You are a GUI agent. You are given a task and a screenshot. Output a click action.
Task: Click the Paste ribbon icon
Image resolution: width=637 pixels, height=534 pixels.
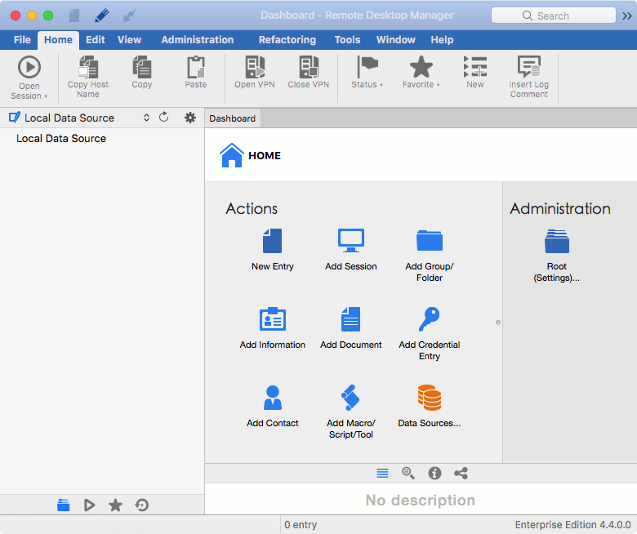[x=196, y=67]
